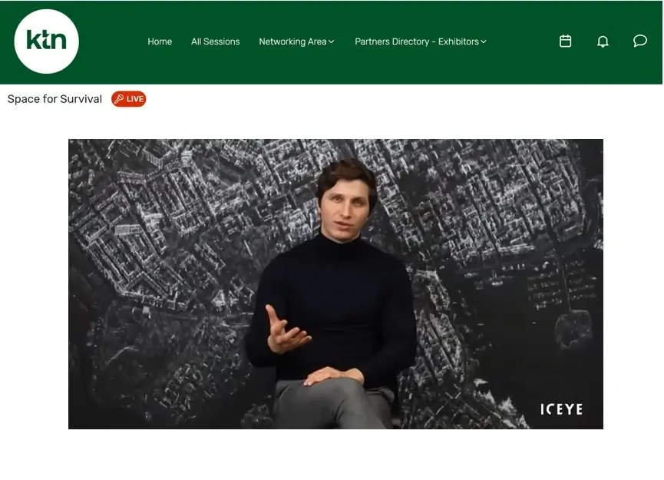Click the KTN logo
This screenshot has height=480, width=664.
[x=46, y=41]
